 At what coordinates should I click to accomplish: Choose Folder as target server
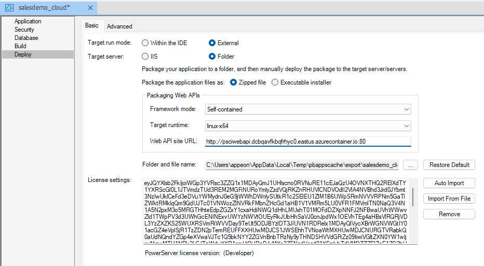coord(222,57)
